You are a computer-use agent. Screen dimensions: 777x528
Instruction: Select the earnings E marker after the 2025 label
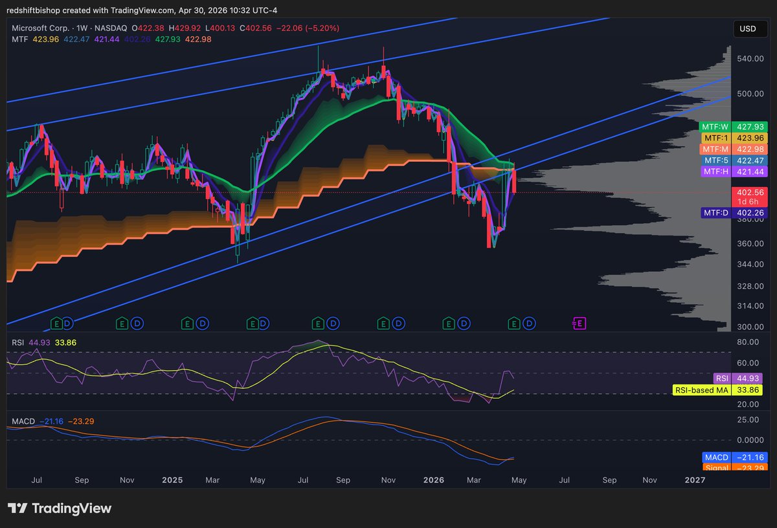[x=187, y=322]
